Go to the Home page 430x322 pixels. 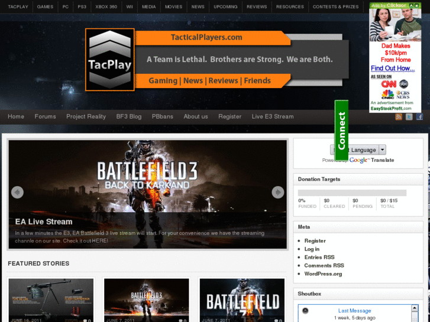16,117
